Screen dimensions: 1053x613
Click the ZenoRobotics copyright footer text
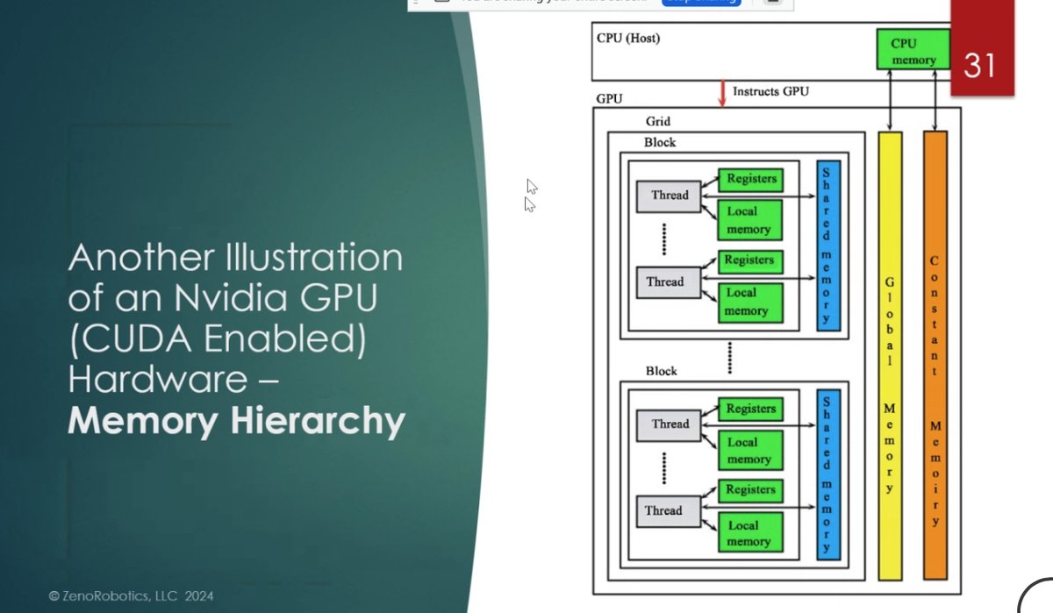tap(131, 596)
